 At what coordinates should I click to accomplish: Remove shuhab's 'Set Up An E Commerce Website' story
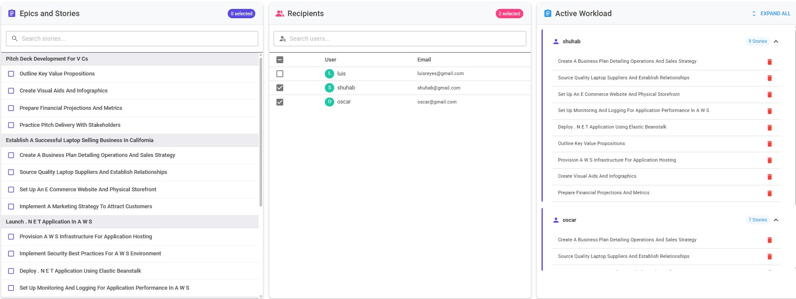coord(769,95)
